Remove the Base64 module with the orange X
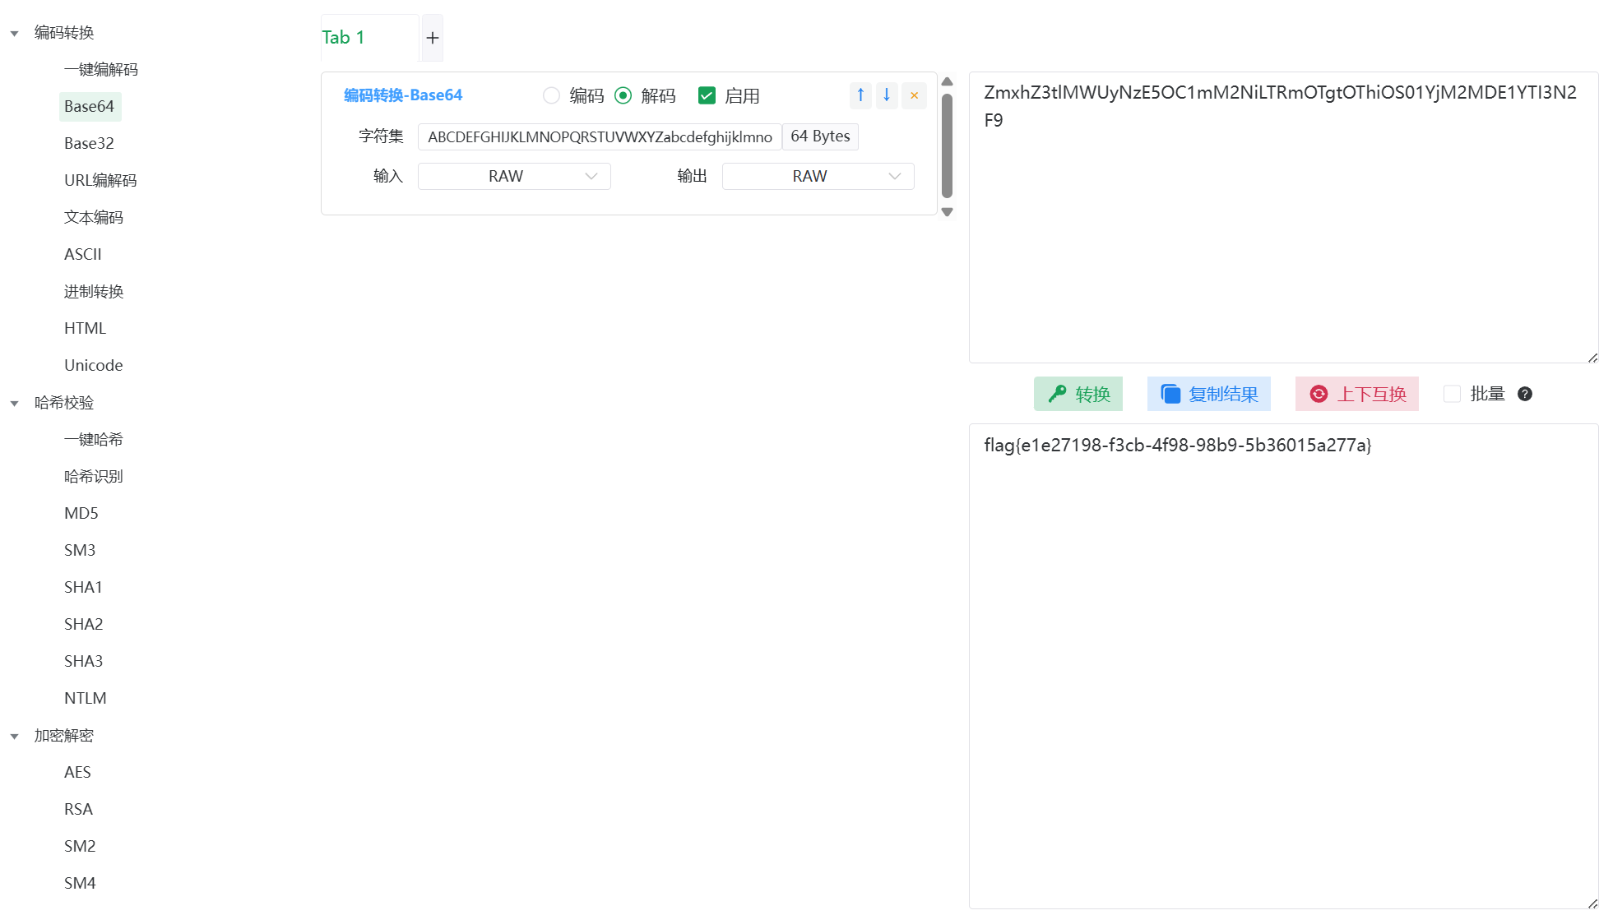The width and height of the screenshot is (1599, 915). point(914,95)
